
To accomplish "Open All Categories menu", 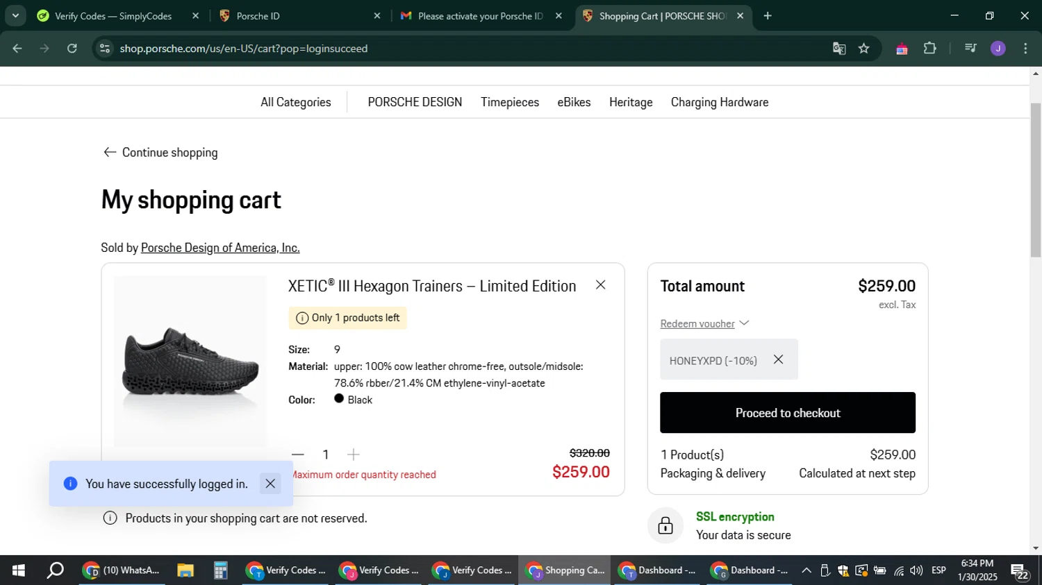I will [296, 102].
